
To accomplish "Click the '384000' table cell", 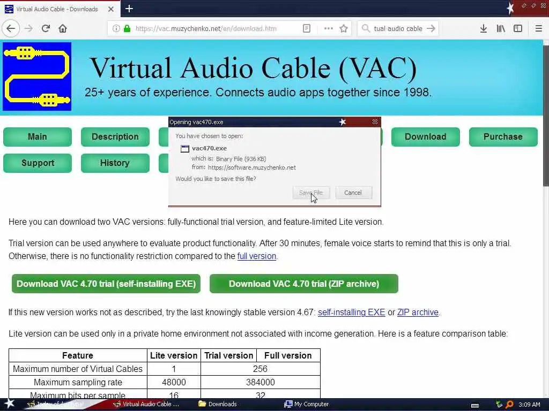I will (260, 382).
